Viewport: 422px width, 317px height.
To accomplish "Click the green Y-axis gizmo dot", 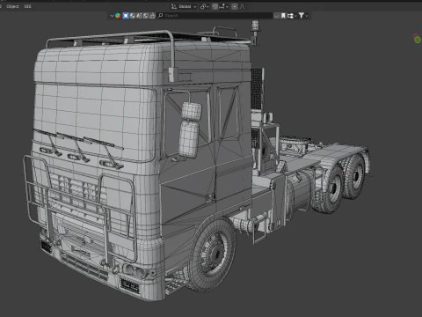I will pos(418,40).
